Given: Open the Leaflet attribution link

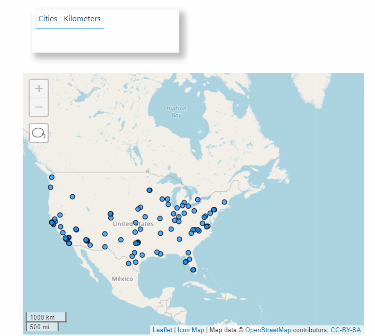Looking at the screenshot, I should pyautogui.click(x=162, y=330).
